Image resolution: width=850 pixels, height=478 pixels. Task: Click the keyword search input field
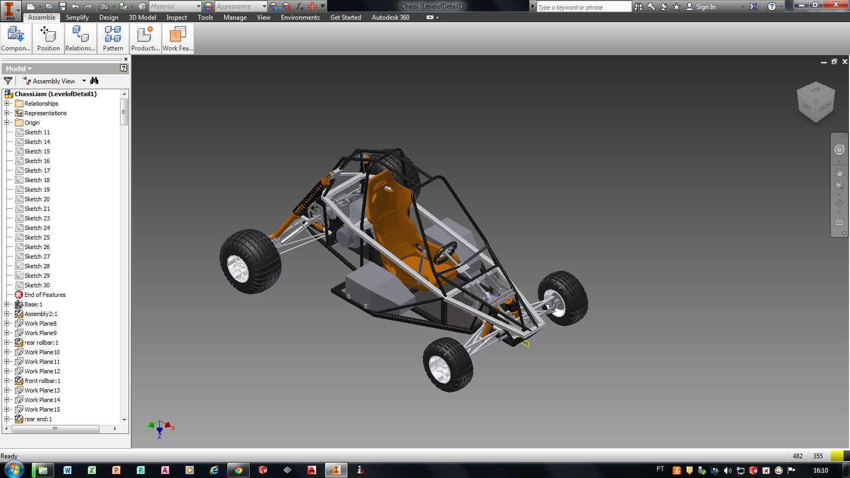pyautogui.click(x=583, y=7)
